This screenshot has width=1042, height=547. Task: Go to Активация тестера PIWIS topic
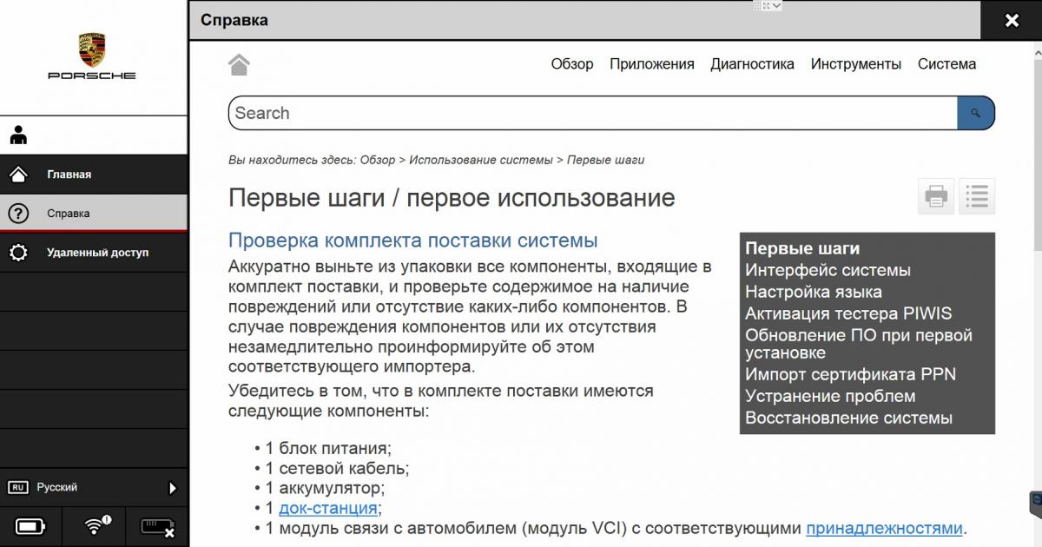pos(847,313)
